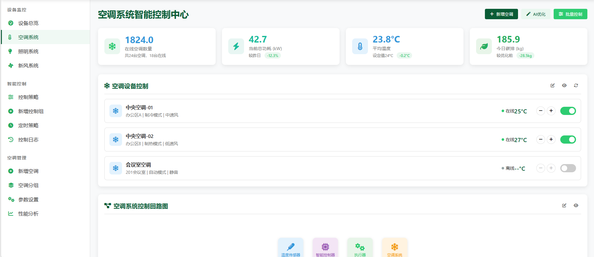Screen dimensions: 594x257
Task: Switch off 中央空调-02 toggle
Action: (568, 140)
